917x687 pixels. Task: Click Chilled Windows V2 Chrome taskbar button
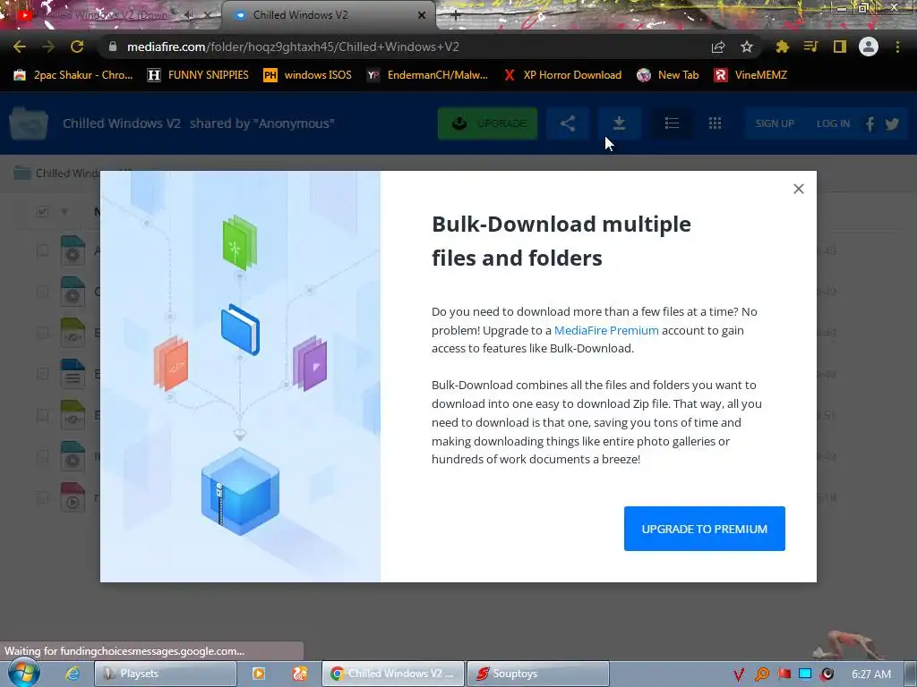[393, 674]
